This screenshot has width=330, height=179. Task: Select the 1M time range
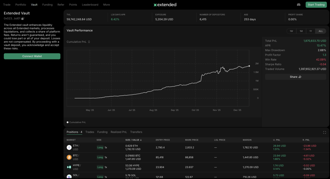pos(301,31)
